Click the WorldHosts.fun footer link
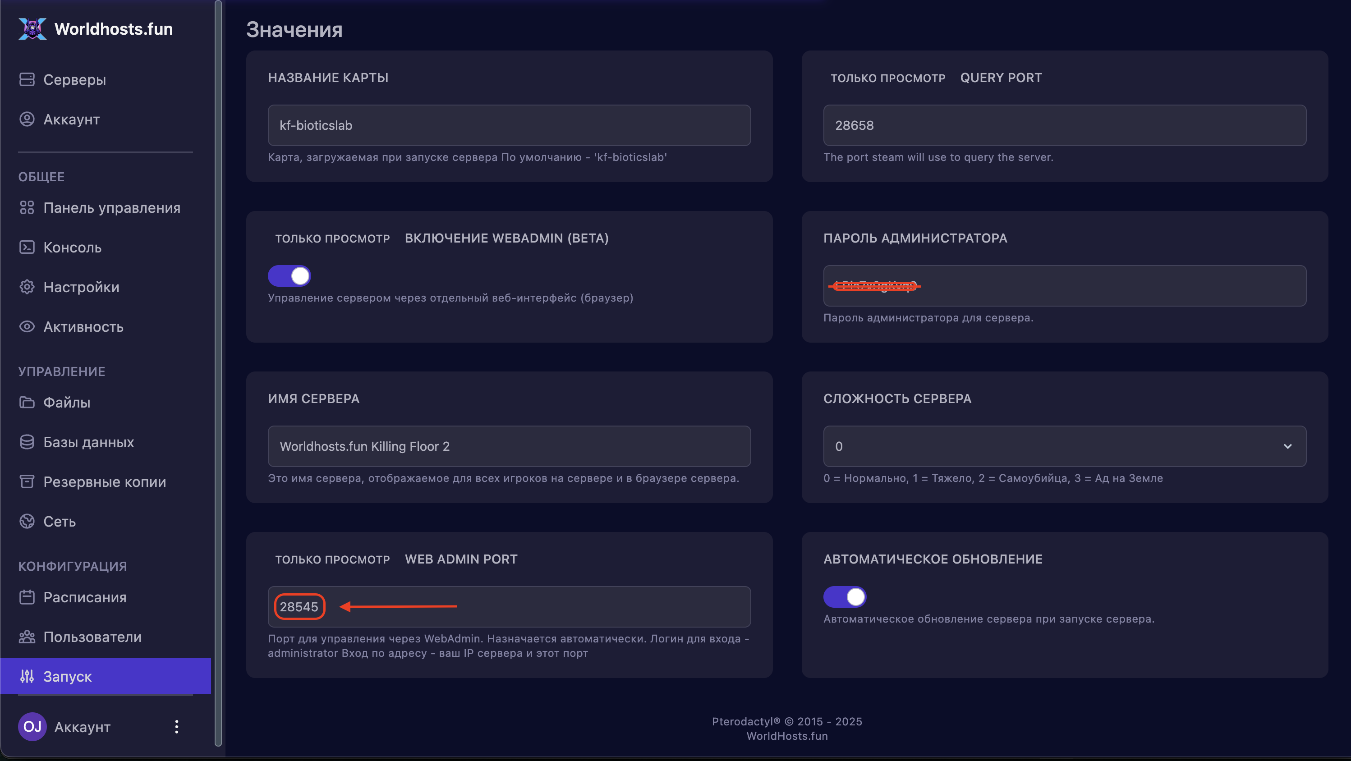This screenshot has width=1351, height=761. (787, 736)
